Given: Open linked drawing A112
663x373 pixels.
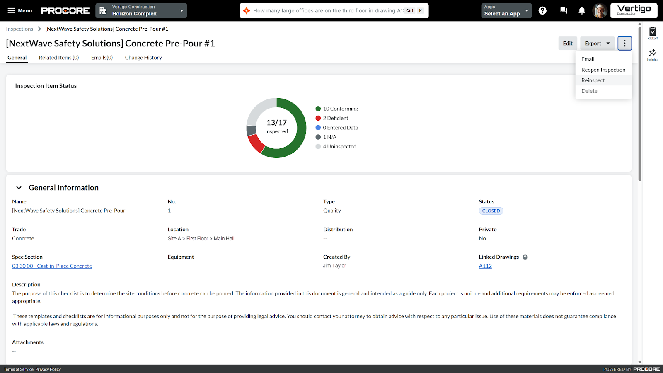Looking at the screenshot, I should [485, 266].
